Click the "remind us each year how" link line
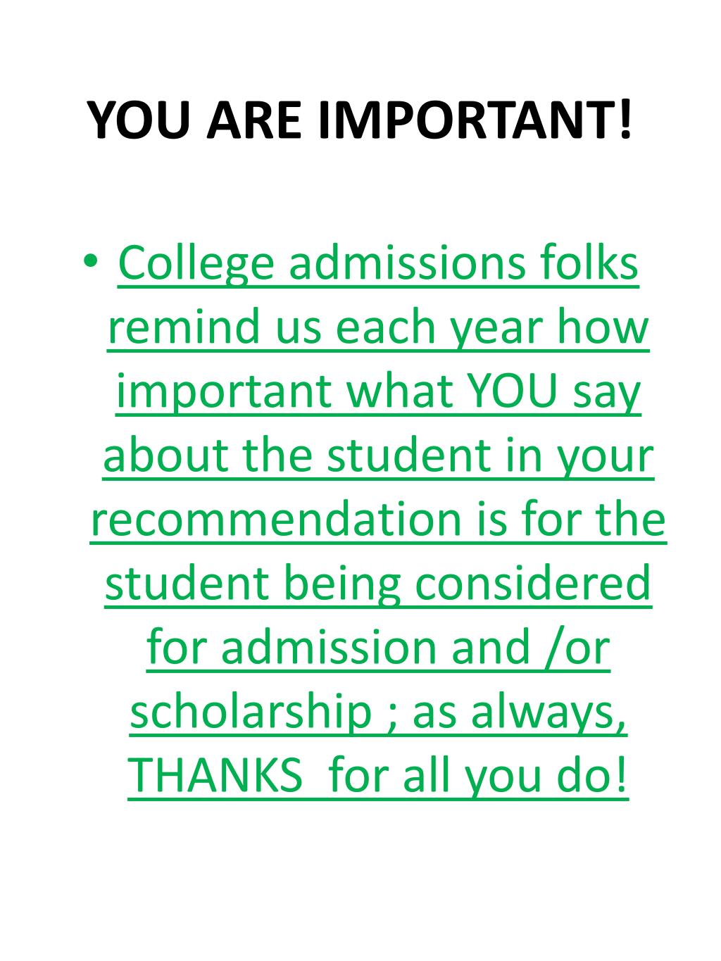This screenshot has height=961, width=721. pos(378,328)
